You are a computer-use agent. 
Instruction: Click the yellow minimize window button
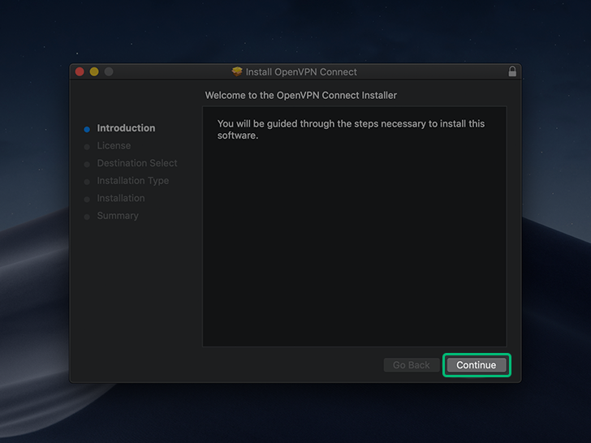pos(94,71)
